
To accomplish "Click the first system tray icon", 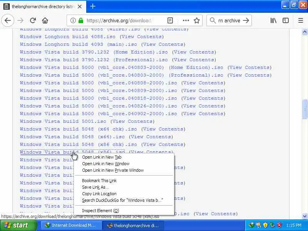I will [x=251, y=225].
